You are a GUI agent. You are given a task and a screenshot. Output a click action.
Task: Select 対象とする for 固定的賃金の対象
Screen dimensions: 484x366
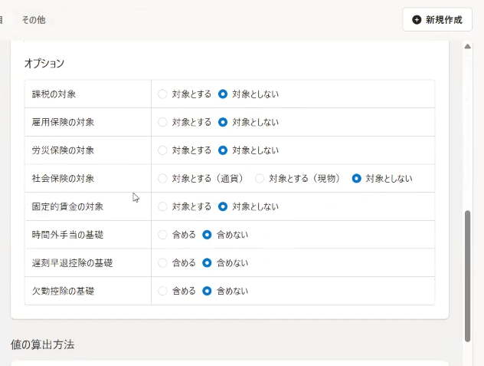click(x=162, y=206)
